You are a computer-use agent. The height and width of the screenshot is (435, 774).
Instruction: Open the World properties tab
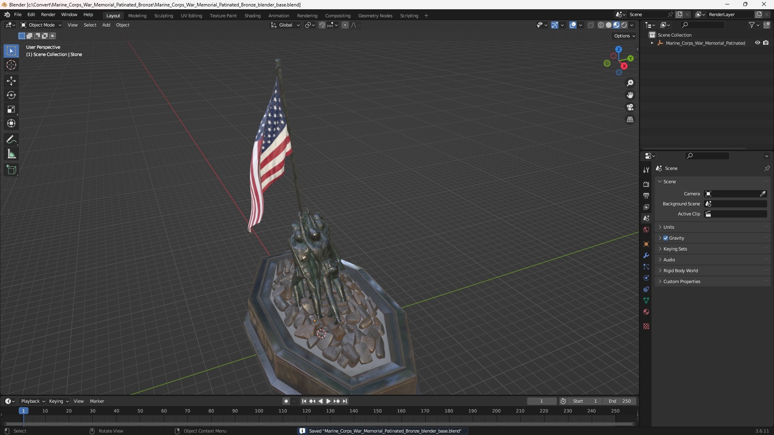point(646,230)
